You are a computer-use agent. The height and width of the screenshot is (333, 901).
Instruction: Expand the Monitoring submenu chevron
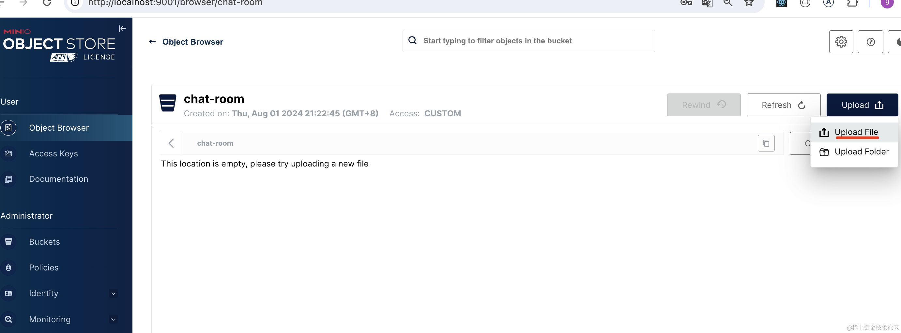(113, 319)
